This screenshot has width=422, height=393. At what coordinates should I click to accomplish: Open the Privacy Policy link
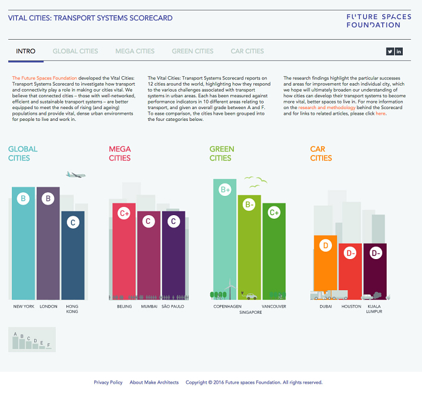pyautogui.click(x=108, y=382)
